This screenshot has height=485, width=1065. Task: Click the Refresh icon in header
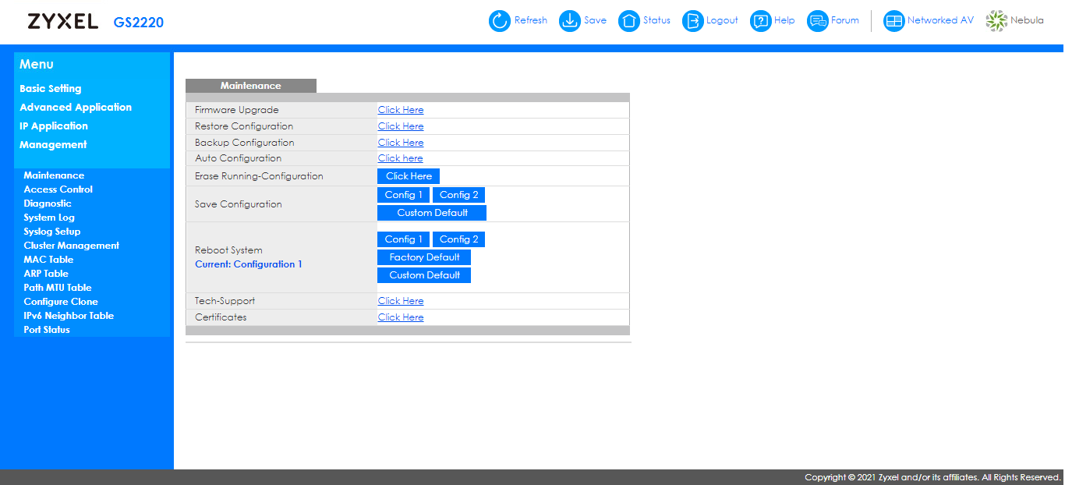(x=499, y=21)
